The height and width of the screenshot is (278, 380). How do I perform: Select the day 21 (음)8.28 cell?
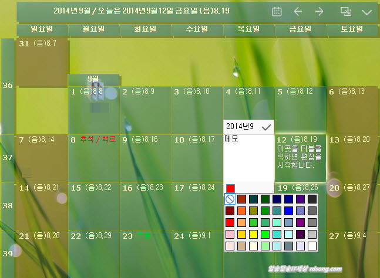(x=42, y=254)
